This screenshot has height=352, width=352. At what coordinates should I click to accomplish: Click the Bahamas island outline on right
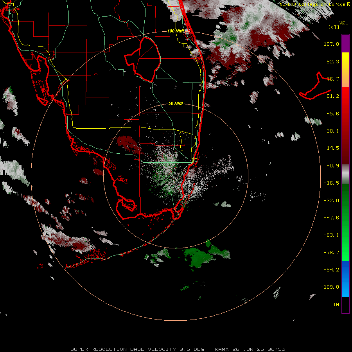pyautogui.click(x=315, y=86)
